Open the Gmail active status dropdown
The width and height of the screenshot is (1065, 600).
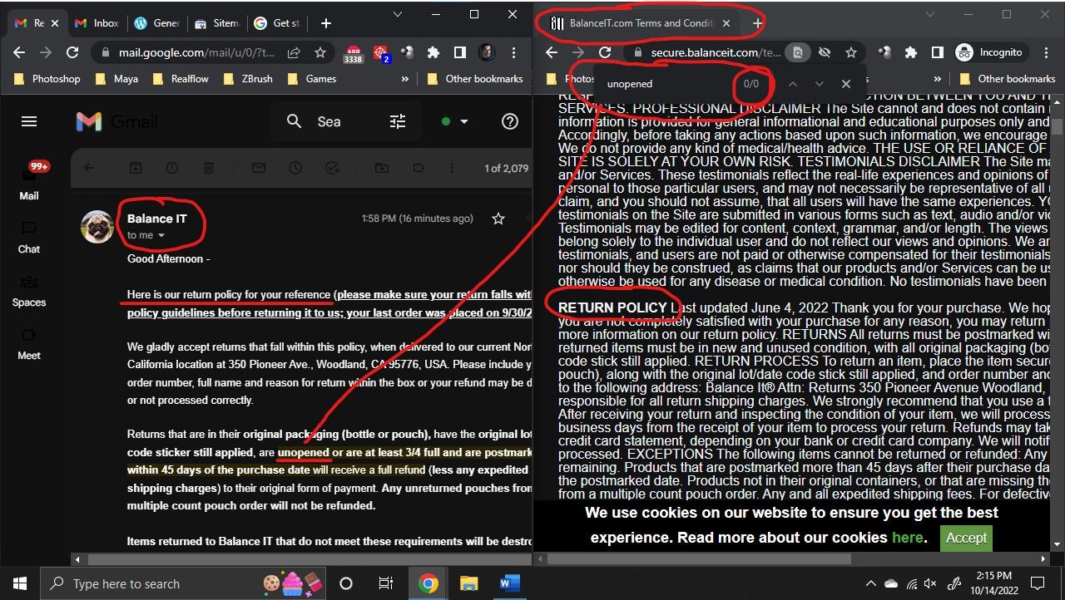click(x=456, y=121)
